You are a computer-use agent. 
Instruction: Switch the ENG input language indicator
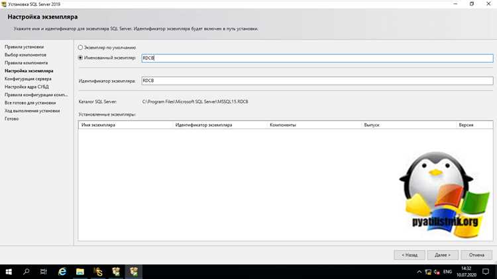[x=447, y=272]
